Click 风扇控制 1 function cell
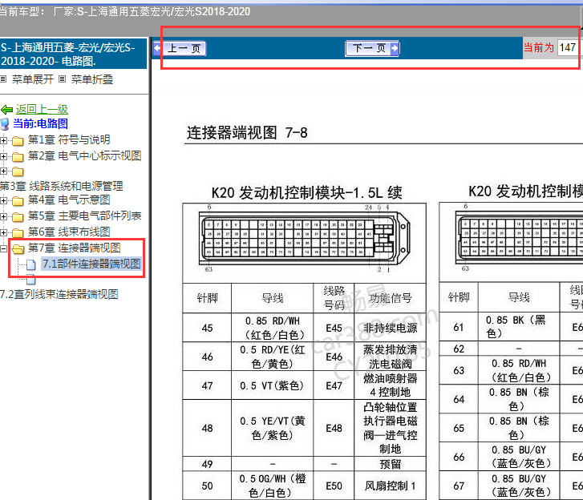This screenshot has height=500, width=583. [390, 486]
